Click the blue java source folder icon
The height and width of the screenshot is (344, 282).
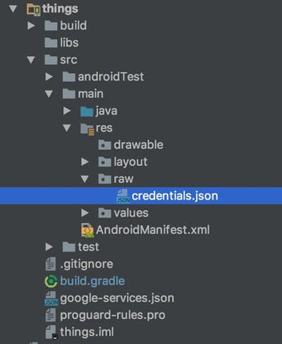tap(87, 111)
